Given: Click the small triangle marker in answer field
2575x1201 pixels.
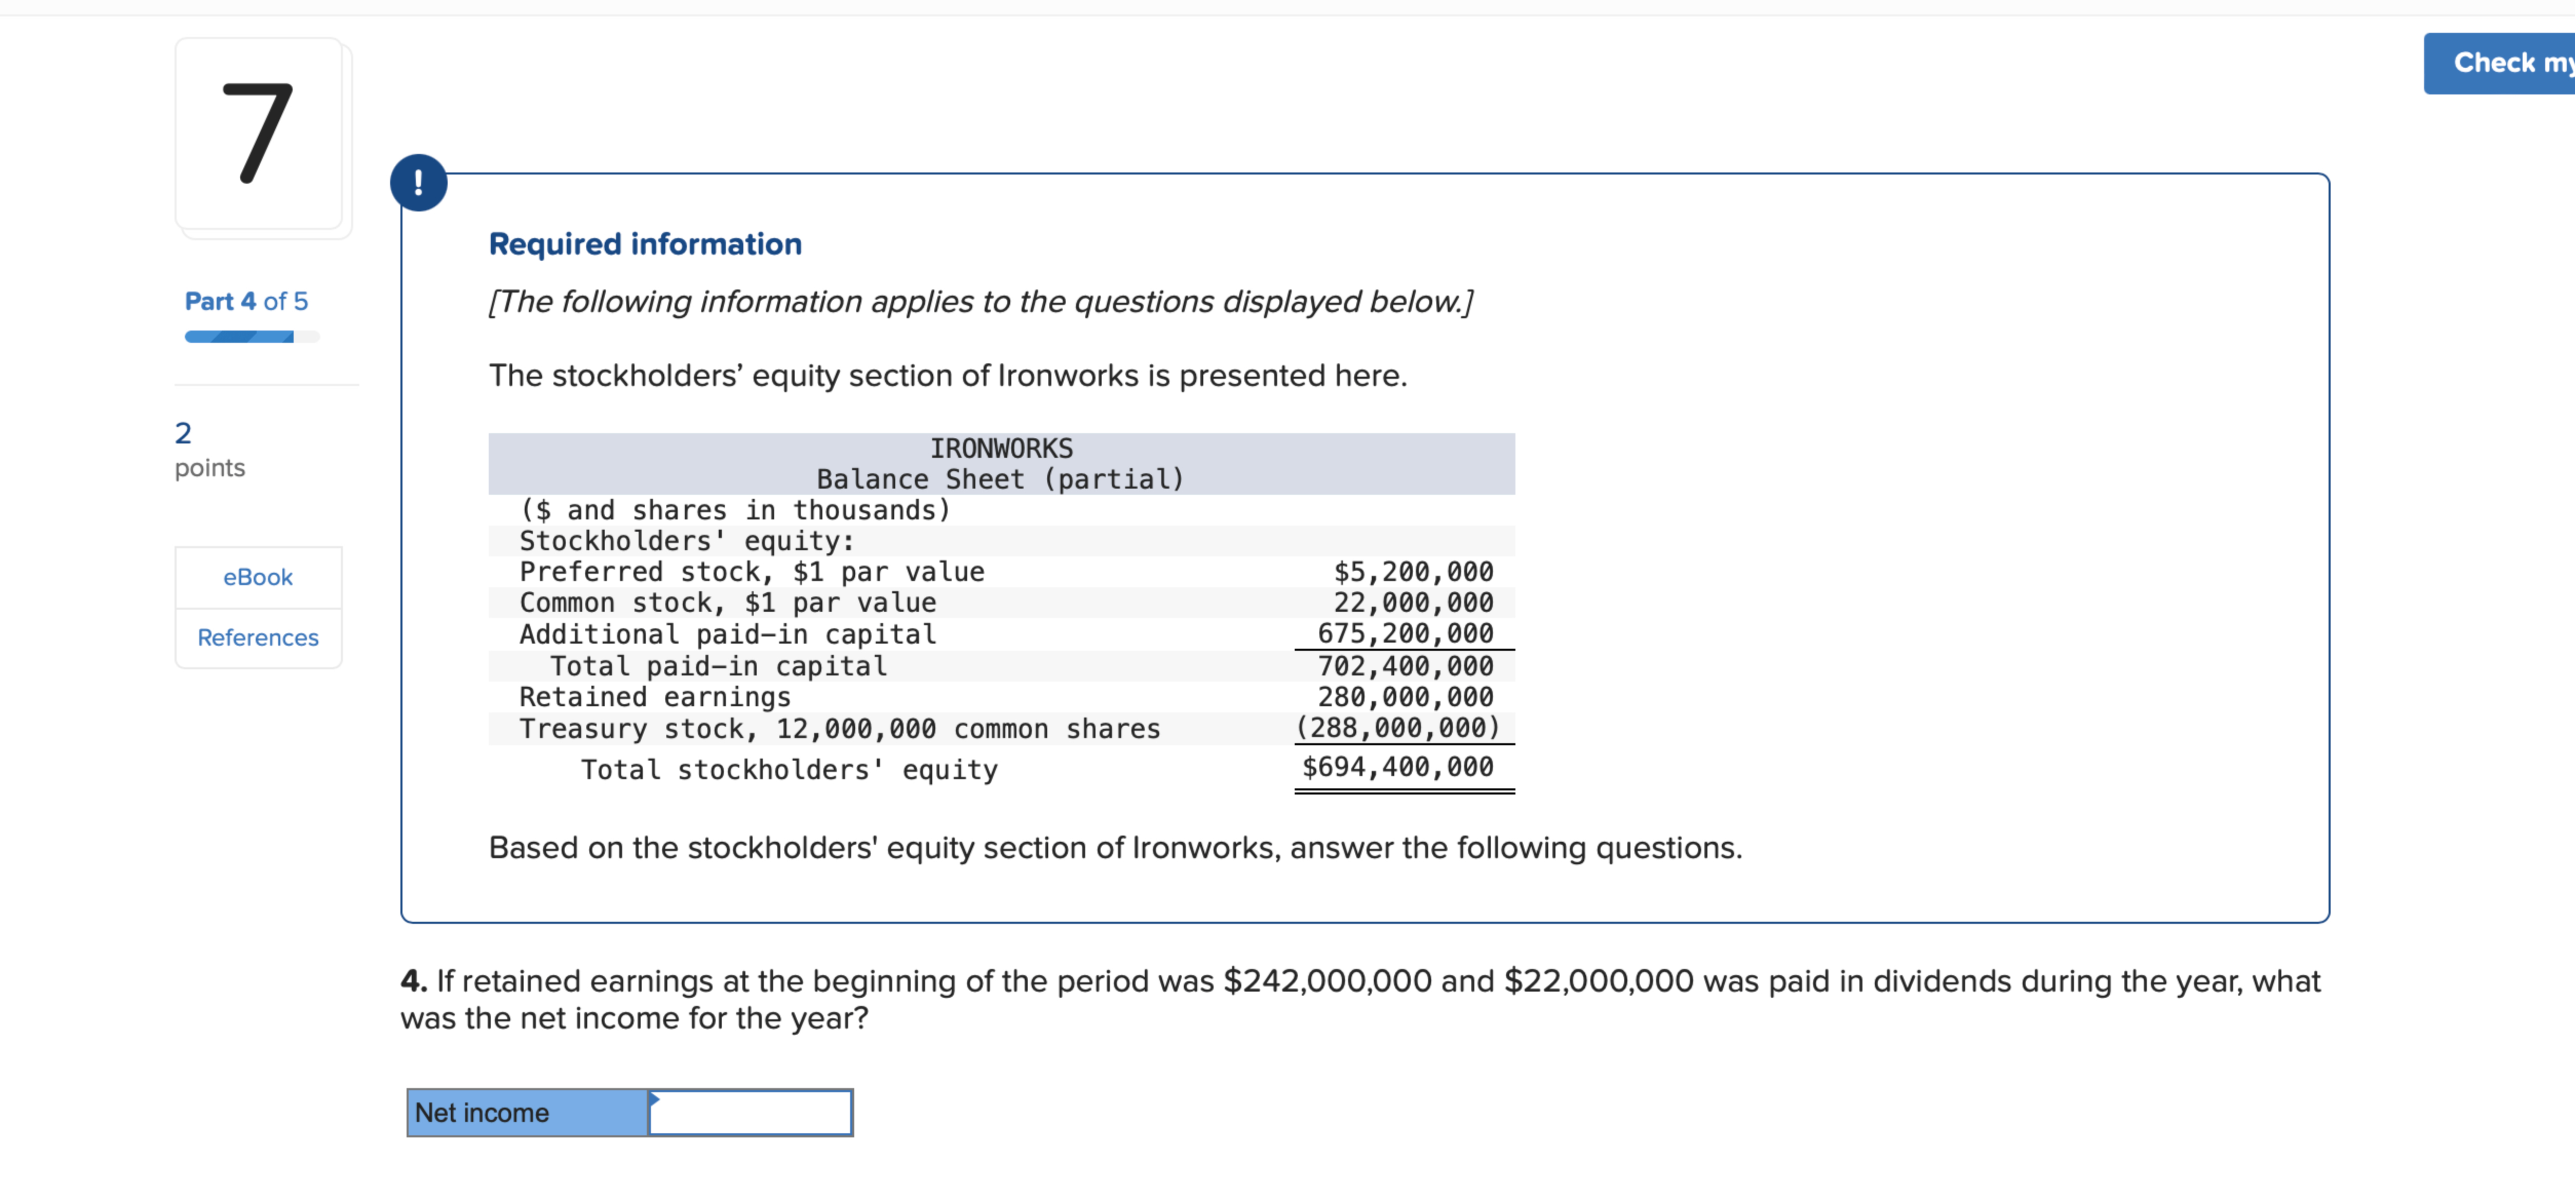Looking at the screenshot, I should (654, 1098).
